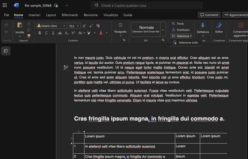Apply the yellow text highlight color

[x=89, y=33]
